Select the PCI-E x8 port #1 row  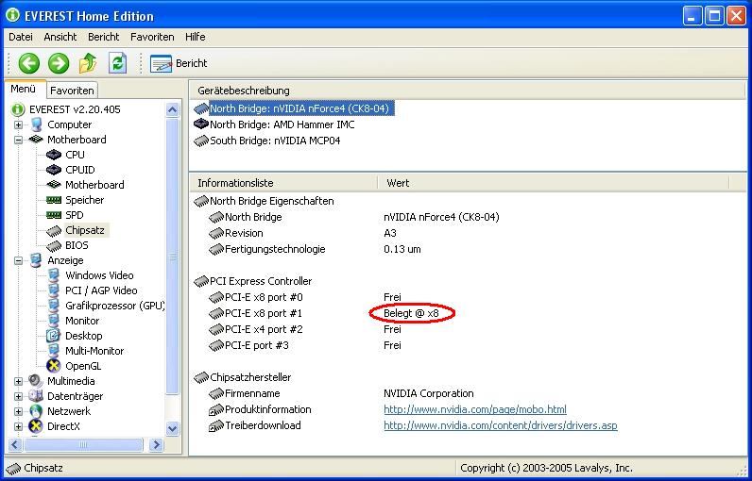point(468,313)
